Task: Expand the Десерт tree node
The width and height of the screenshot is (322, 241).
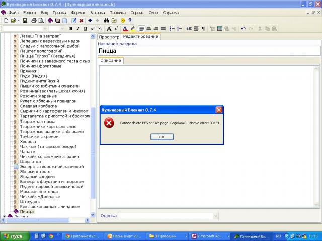Action: tap(4, 216)
